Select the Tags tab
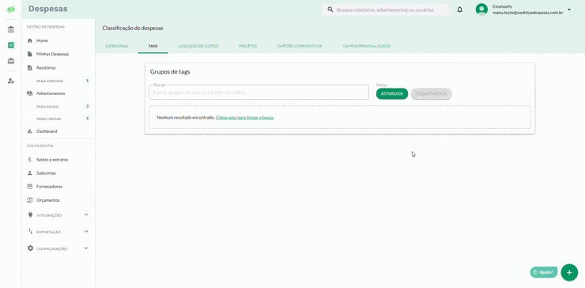585x288 pixels. pos(153,47)
